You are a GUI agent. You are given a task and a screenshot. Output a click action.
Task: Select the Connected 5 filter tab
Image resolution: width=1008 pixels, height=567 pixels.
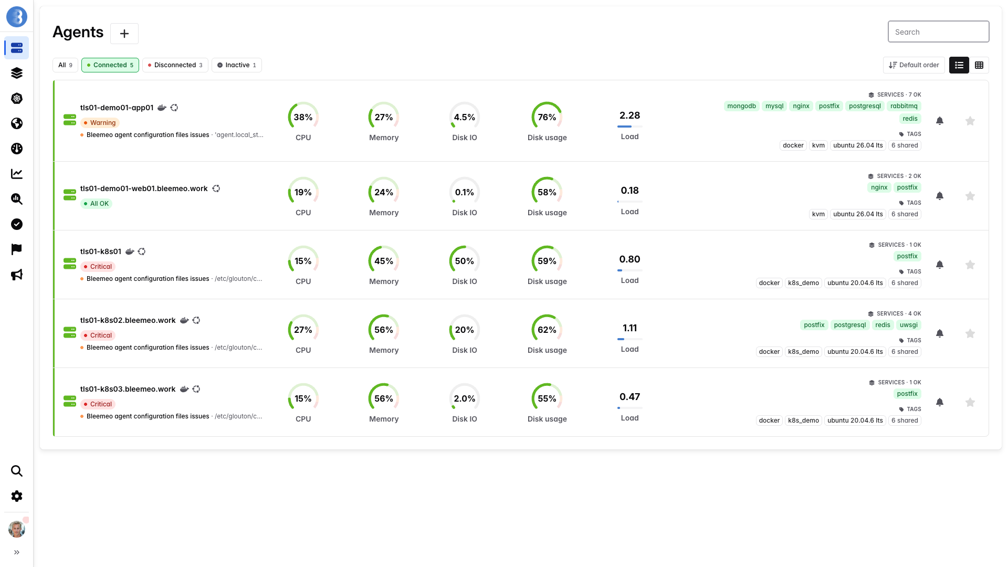coord(110,65)
